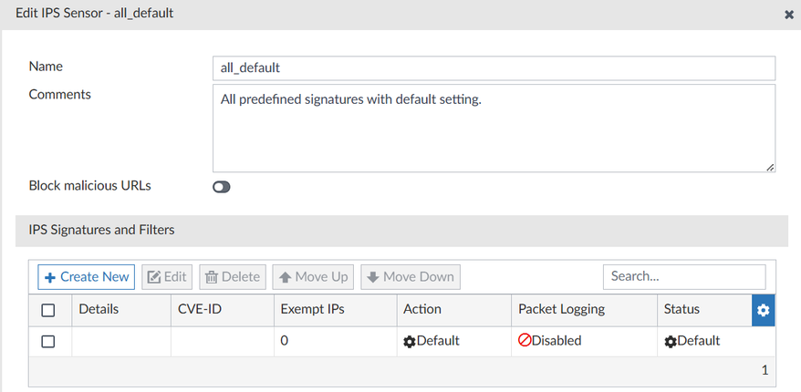
Task: Close the Edit IPS Sensor dialog
Action: click(789, 15)
